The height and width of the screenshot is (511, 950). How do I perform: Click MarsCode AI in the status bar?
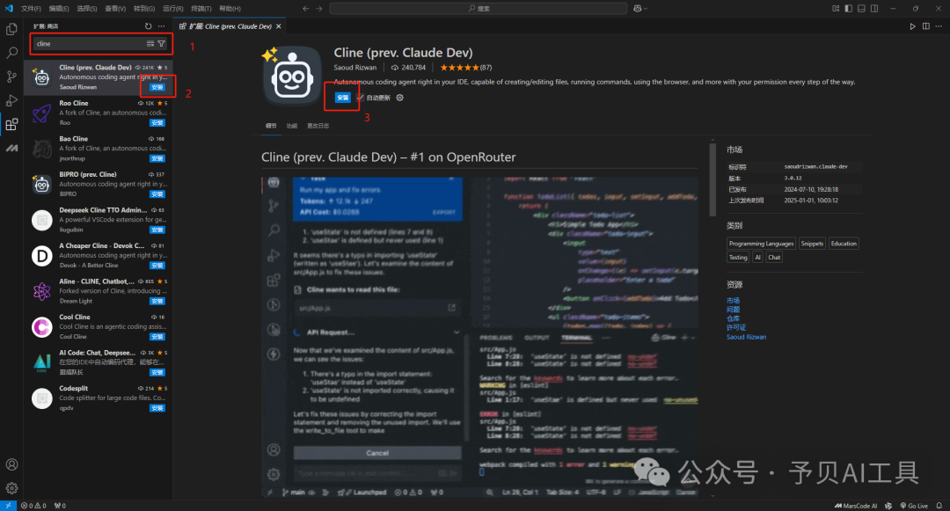(856, 506)
